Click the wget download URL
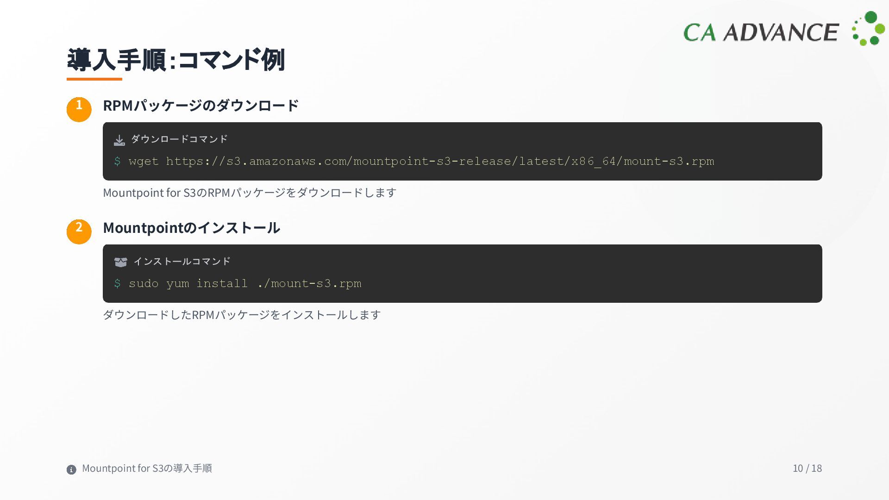Image resolution: width=889 pixels, height=500 pixels. 440,161
